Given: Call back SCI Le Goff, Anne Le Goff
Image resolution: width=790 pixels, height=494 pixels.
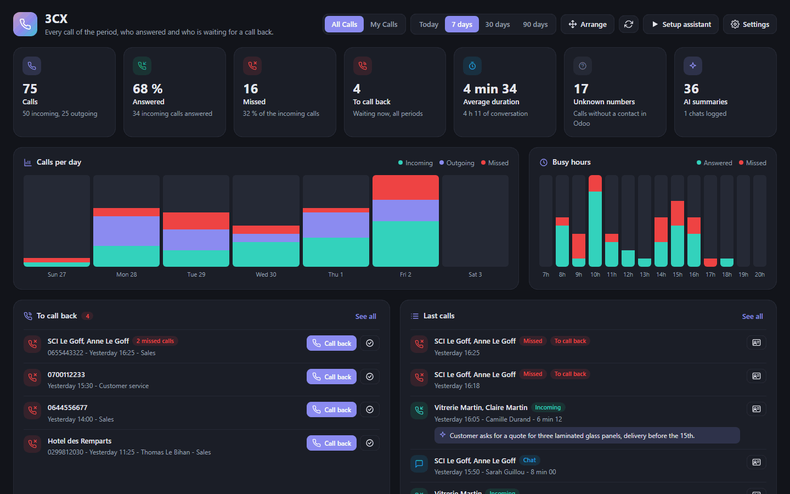Looking at the screenshot, I should click(331, 343).
